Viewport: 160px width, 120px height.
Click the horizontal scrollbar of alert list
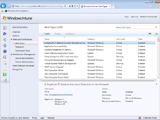[97, 80]
